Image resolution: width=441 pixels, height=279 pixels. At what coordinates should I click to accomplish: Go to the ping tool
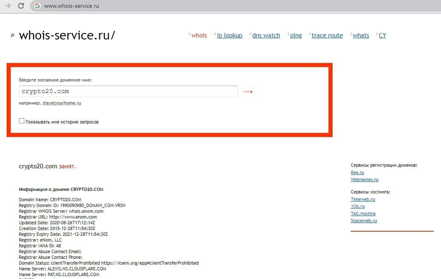tap(296, 35)
